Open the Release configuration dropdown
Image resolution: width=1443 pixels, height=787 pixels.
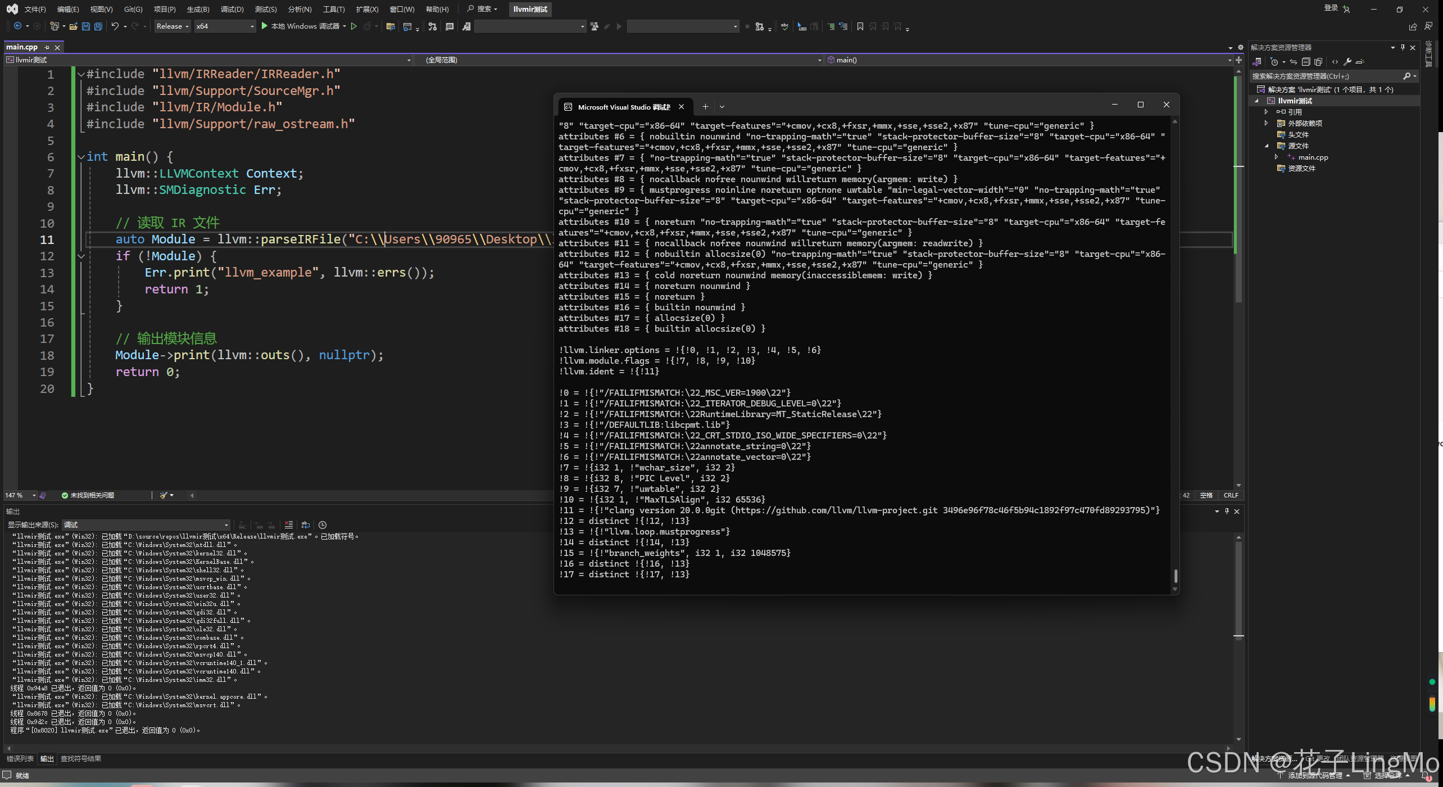[x=173, y=26]
